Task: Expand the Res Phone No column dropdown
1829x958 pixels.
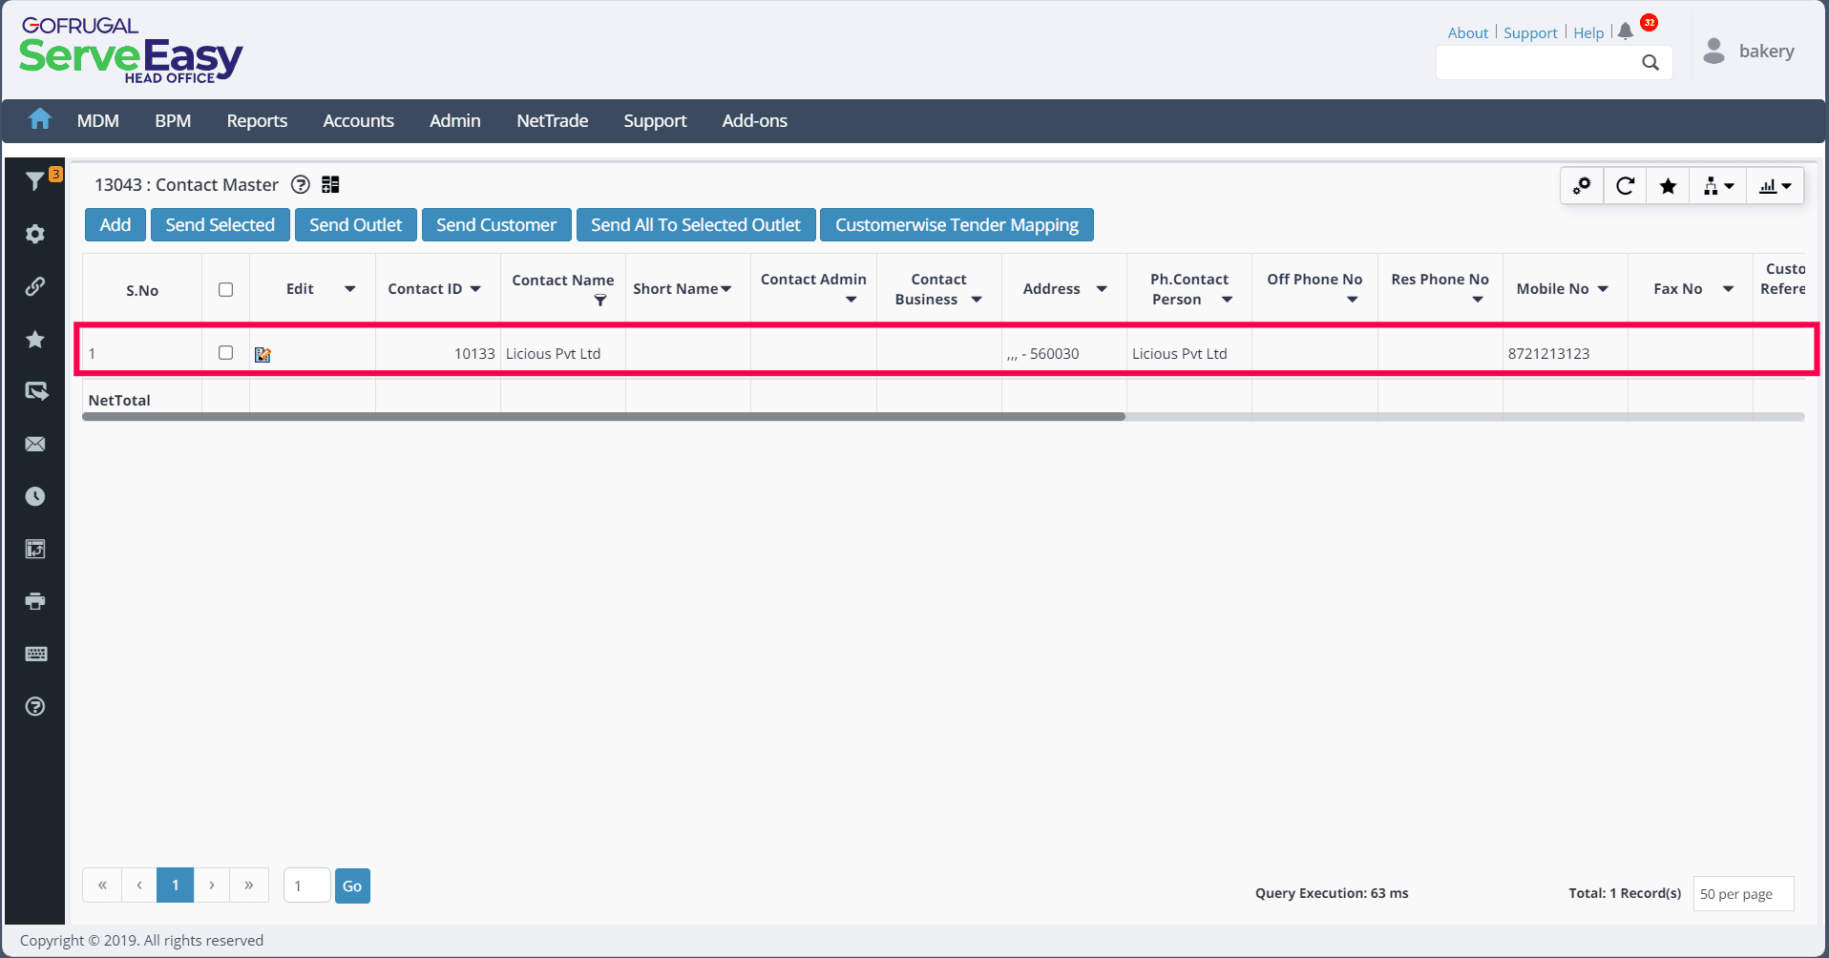Action: click(1478, 300)
